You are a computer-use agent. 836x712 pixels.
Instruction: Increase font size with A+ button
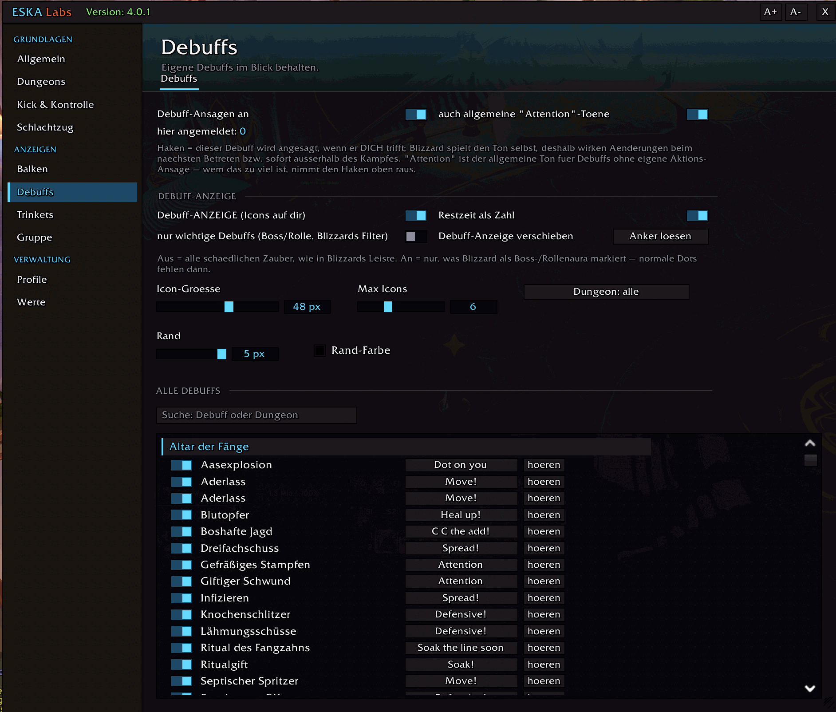[770, 12]
